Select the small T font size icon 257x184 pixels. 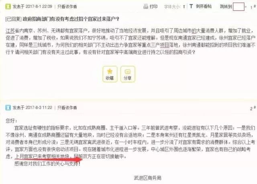point(184,7)
